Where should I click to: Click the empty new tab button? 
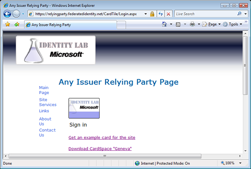(x=122, y=25)
